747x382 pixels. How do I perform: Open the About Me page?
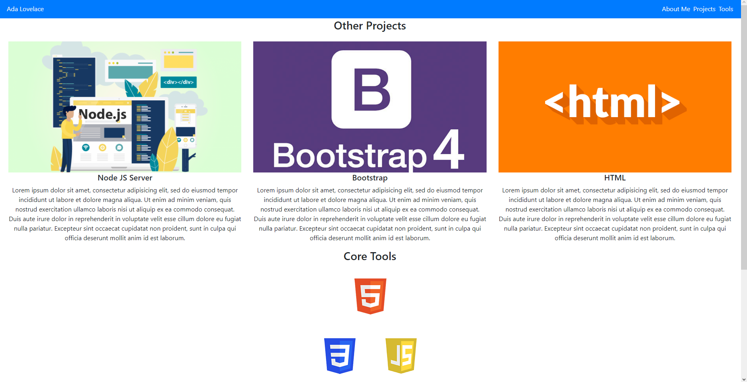pyautogui.click(x=675, y=9)
